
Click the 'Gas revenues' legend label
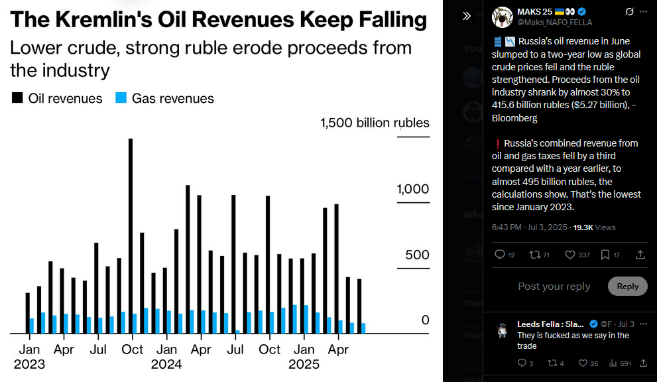(x=172, y=98)
